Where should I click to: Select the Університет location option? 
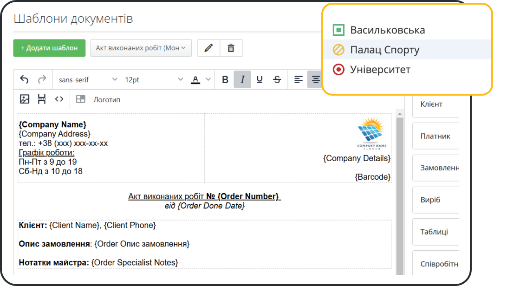(380, 70)
